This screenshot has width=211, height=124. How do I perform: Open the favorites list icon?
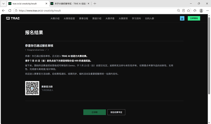click(195, 10)
